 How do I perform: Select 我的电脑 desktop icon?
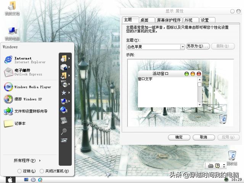(x=12, y=34)
